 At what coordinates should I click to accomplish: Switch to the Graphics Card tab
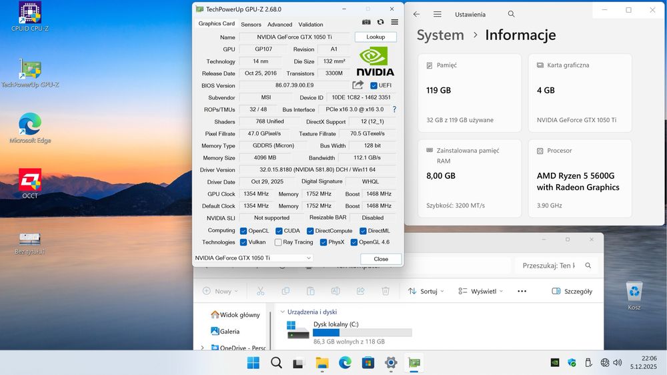pos(217,24)
